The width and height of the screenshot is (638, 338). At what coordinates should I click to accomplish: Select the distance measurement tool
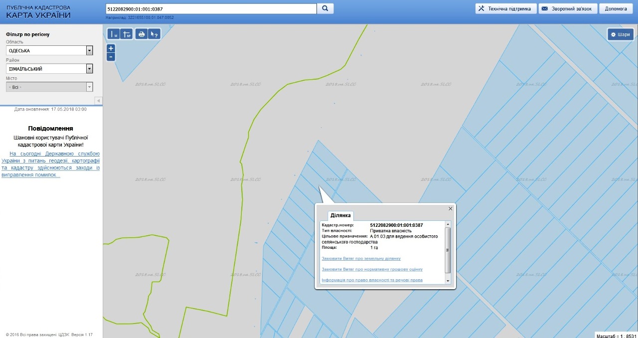(114, 34)
